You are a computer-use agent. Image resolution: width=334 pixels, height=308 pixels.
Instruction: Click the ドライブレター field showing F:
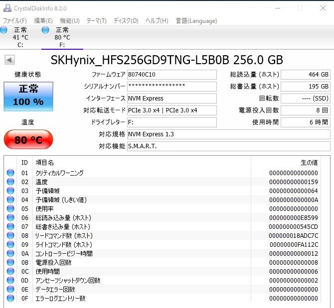click(x=172, y=122)
